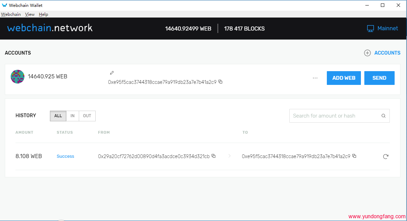Refresh the transaction with the circular arrow icon
Image resolution: width=407 pixels, height=221 pixels.
coord(386,156)
